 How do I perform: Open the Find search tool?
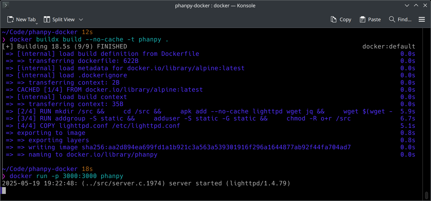click(x=400, y=19)
